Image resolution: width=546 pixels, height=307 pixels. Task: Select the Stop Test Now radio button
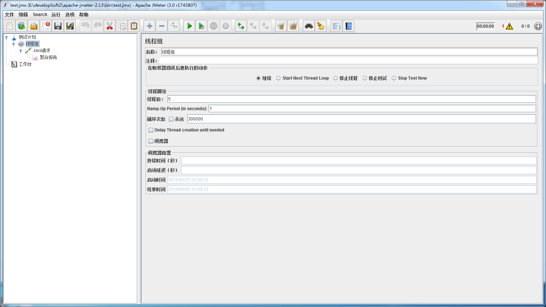[394, 78]
